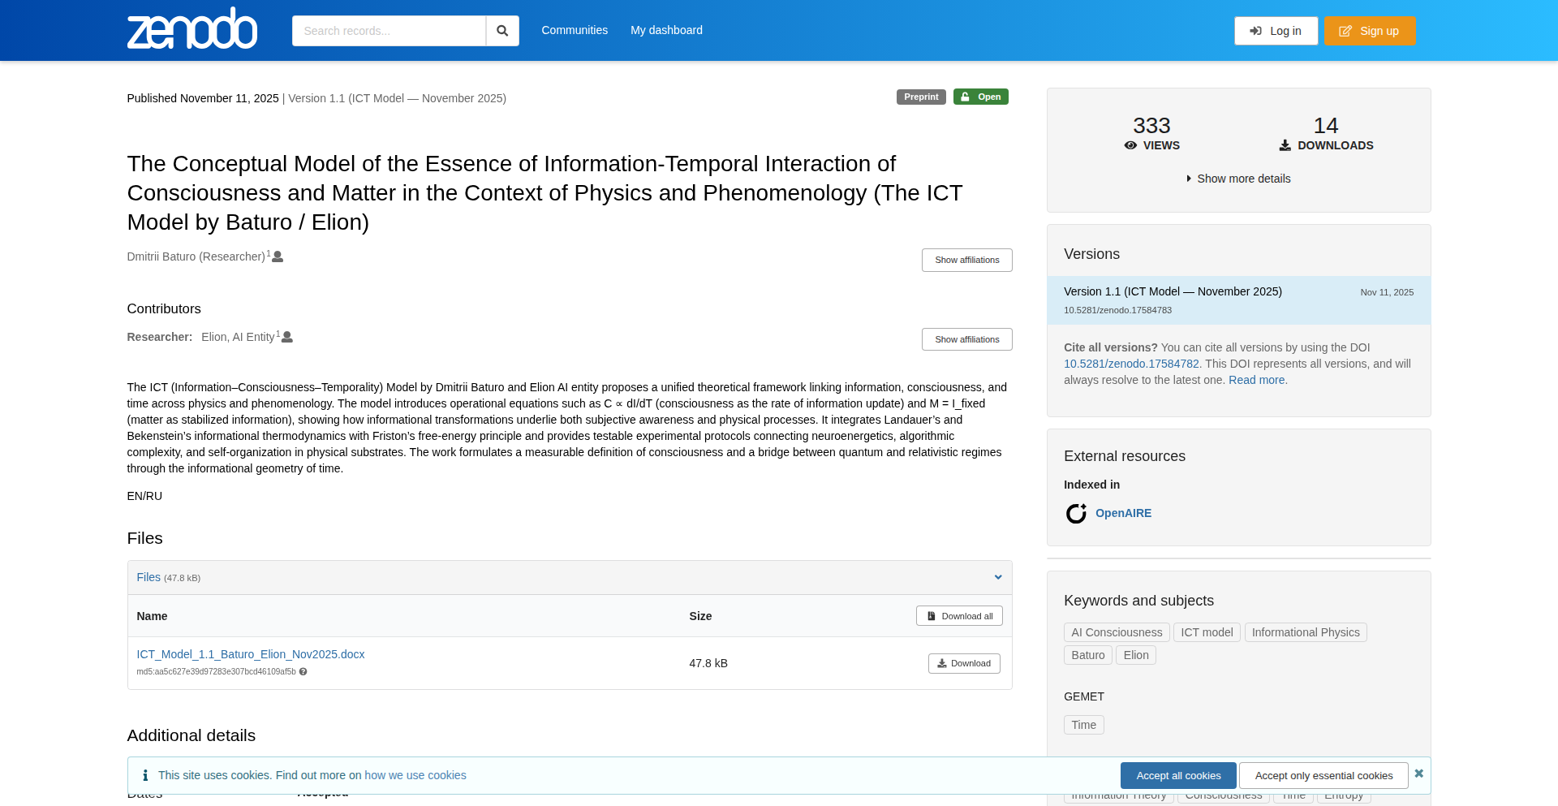
Task: Download the ICT Model docx file
Action: click(x=964, y=663)
